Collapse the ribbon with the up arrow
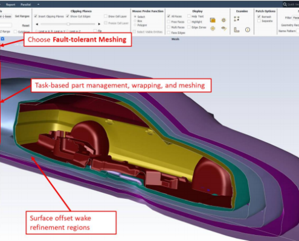The width and height of the screenshot is (299, 241). pyautogui.click(x=38, y=4)
